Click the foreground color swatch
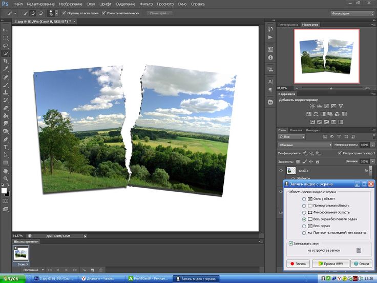Screen dimensions: 377x283 click(x=4, y=190)
